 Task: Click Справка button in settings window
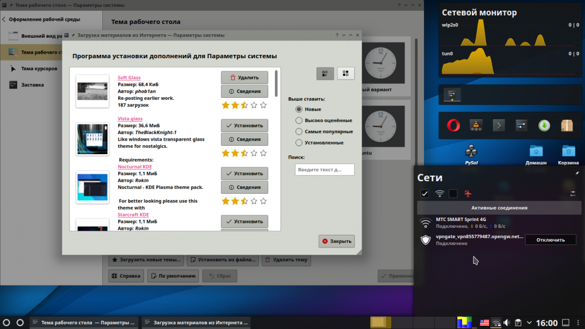pos(126,276)
